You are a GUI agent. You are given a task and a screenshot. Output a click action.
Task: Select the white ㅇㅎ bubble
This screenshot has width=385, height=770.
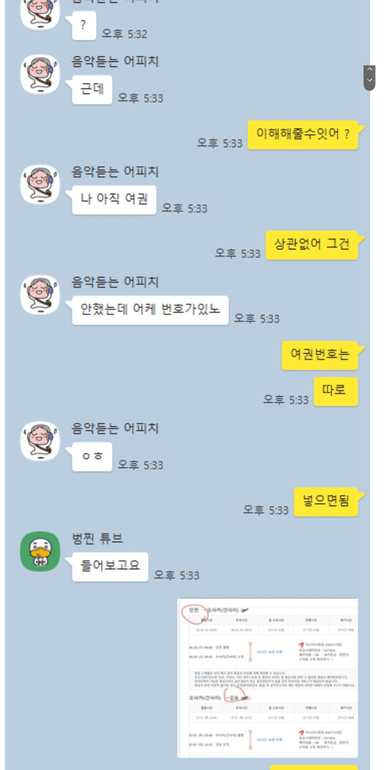pos(92,457)
